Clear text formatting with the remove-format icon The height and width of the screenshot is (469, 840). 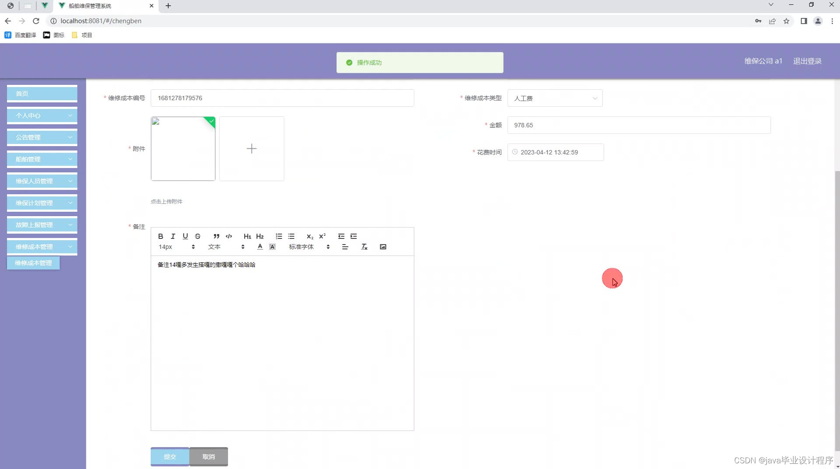pos(364,247)
